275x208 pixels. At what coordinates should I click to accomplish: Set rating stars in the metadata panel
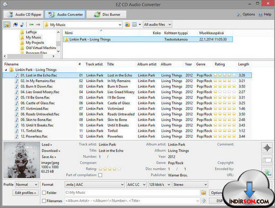[x=110, y=169]
